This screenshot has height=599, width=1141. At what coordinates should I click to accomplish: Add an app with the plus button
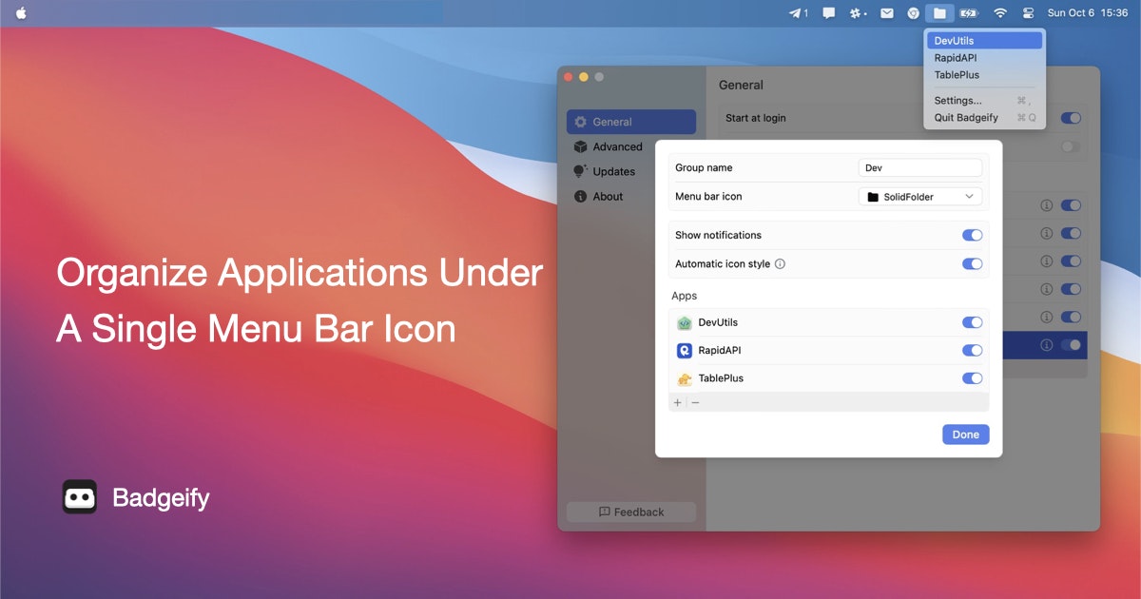(x=678, y=402)
